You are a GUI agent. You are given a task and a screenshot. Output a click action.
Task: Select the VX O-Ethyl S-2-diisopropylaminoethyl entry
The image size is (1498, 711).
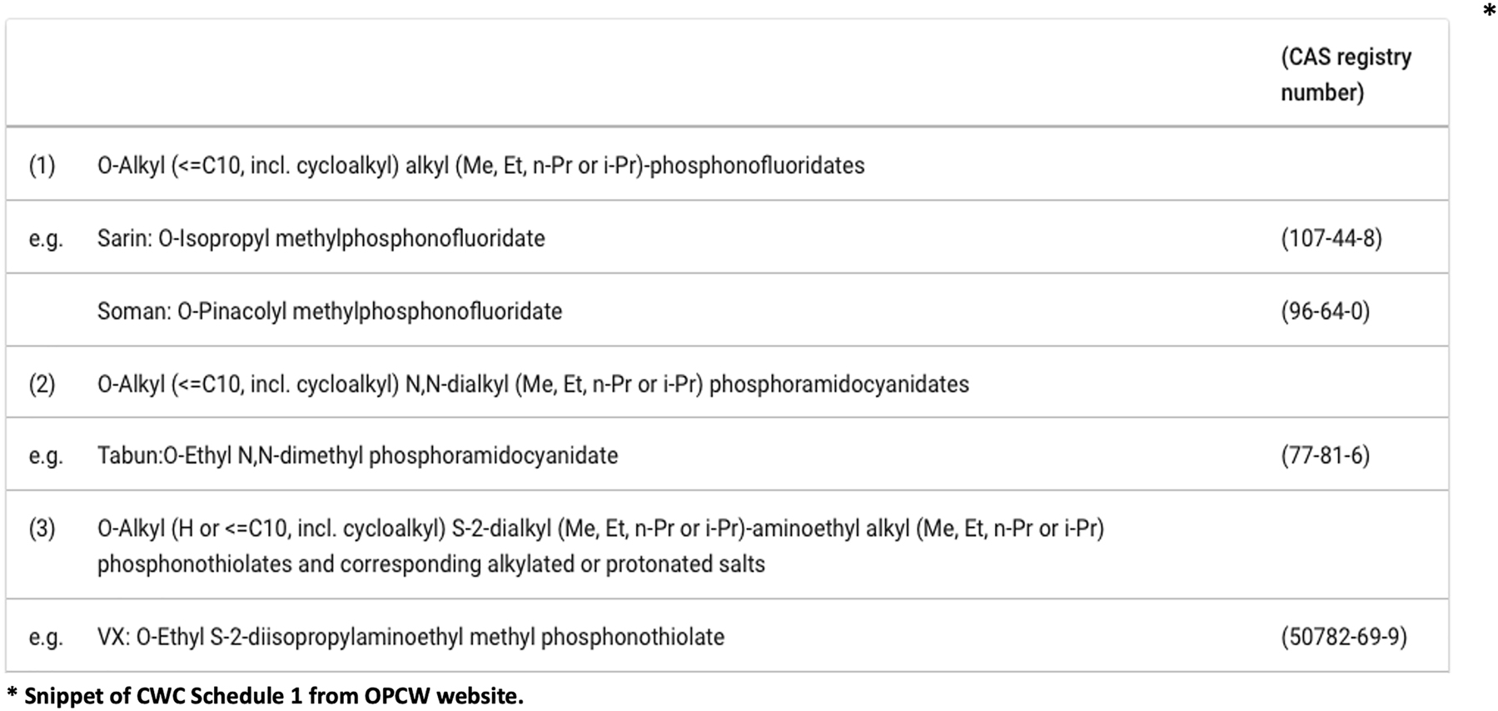pos(411,638)
